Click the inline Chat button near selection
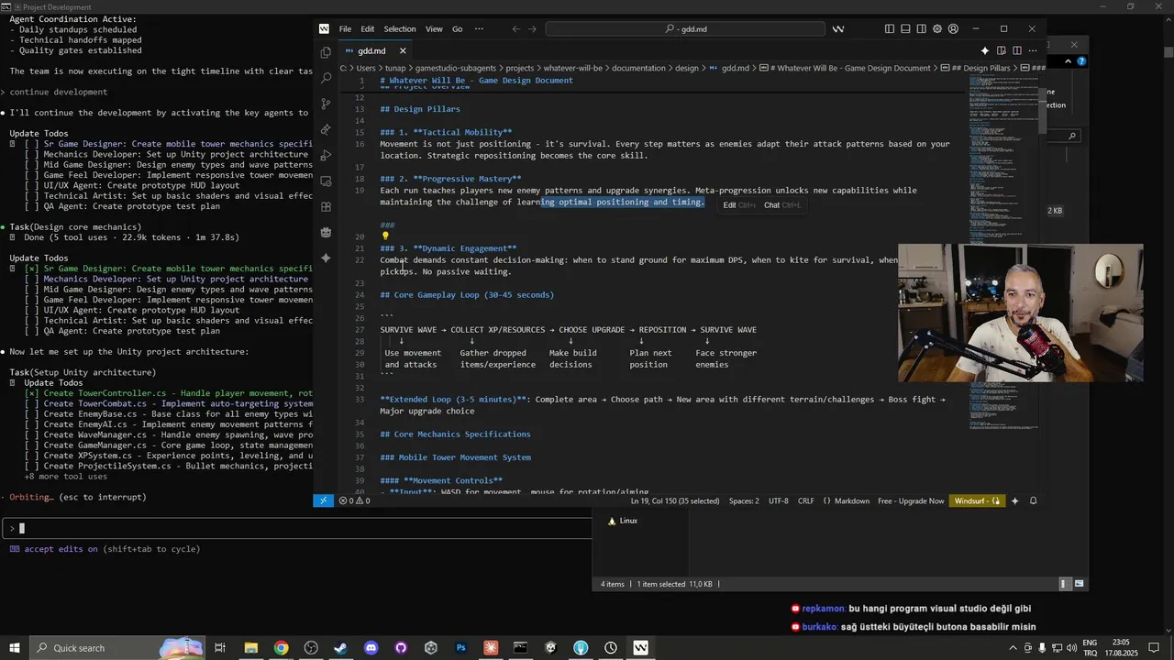 (781, 204)
